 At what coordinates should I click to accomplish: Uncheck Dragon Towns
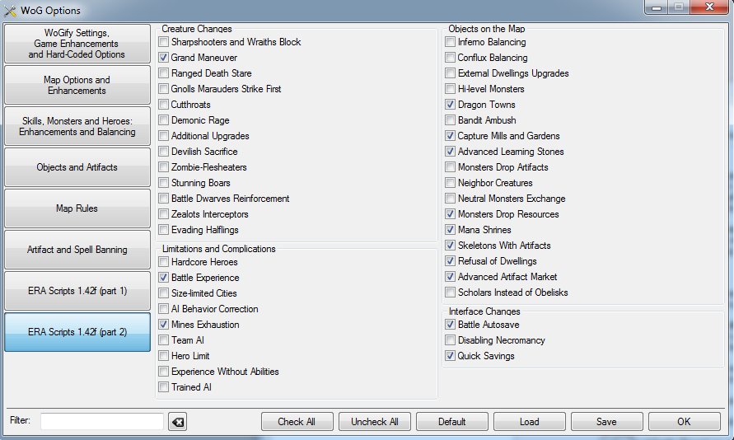tap(450, 105)
